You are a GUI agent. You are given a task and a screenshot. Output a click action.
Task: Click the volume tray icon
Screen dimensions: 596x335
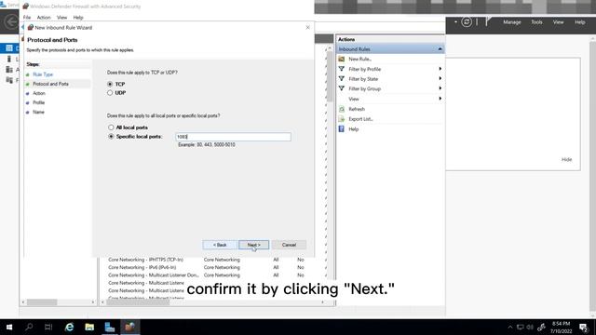[x=530, y=327]
